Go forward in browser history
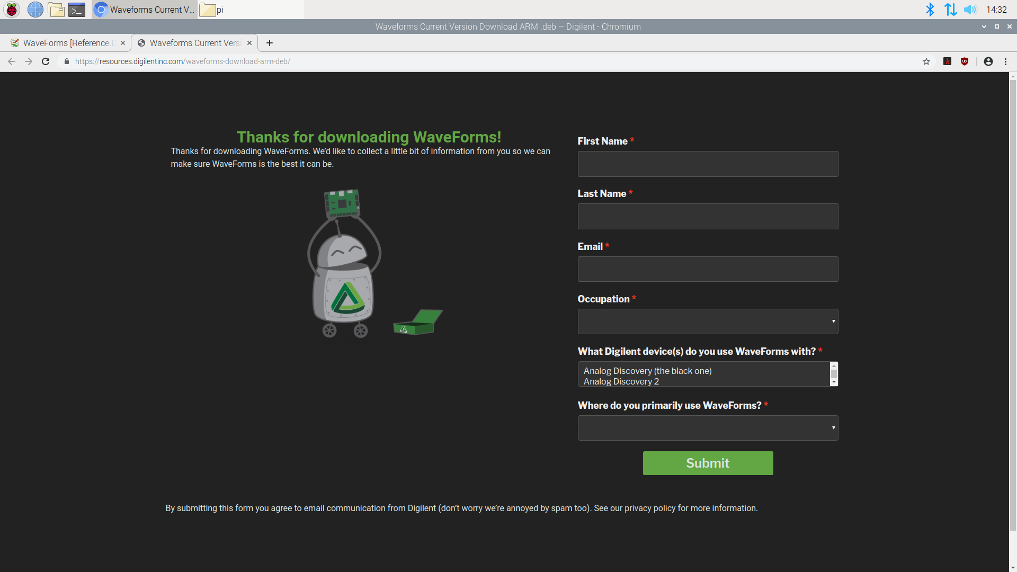 coord(29,61)
